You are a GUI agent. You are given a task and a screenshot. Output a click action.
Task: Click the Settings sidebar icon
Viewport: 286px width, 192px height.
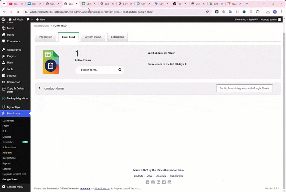pyautogui.click(x=4, y=75)
